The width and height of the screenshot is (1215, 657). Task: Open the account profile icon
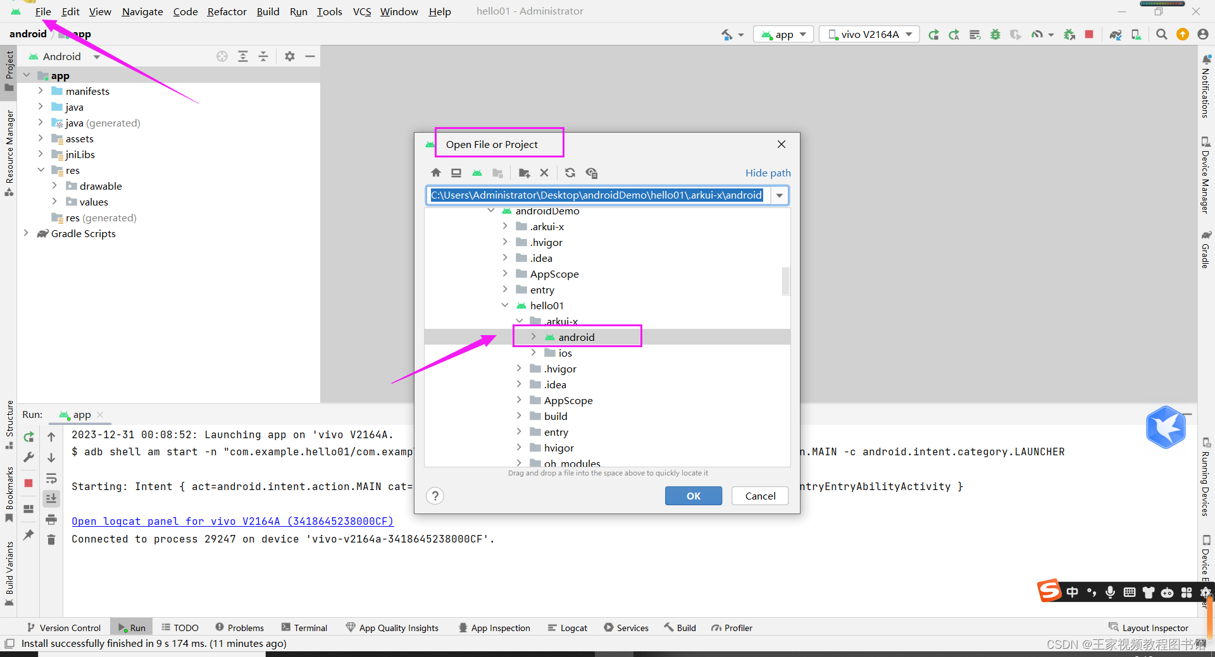pyautogui.click(x=1203, y=34)
